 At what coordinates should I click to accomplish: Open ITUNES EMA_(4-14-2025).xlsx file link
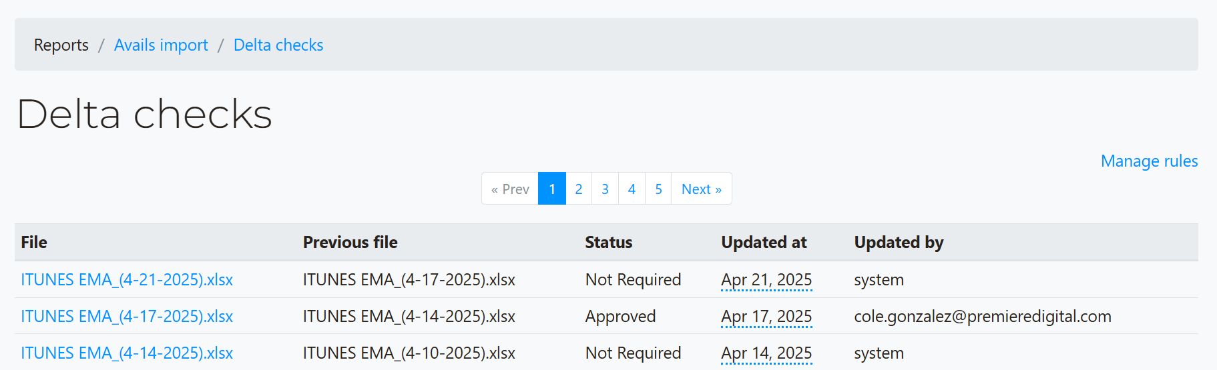(x=127, y=353)
